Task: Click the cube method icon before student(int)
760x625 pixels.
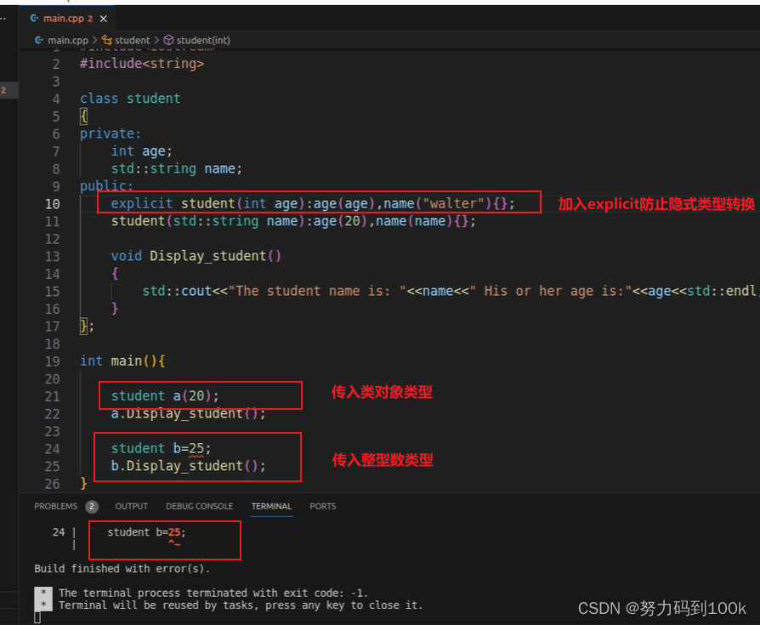Action: pos(167,40)
